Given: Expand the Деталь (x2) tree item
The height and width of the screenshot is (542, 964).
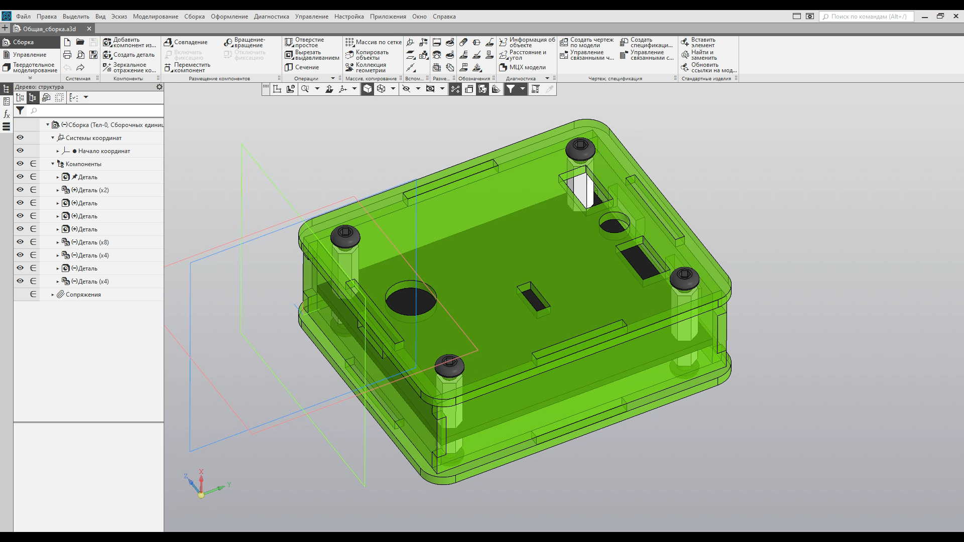Looking at the screenshot, I should 58,190.
